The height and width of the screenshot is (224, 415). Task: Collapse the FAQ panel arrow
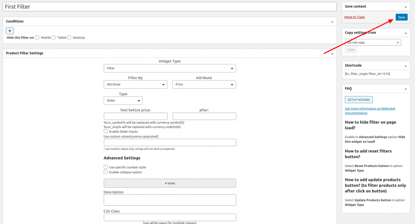(405, 88)
